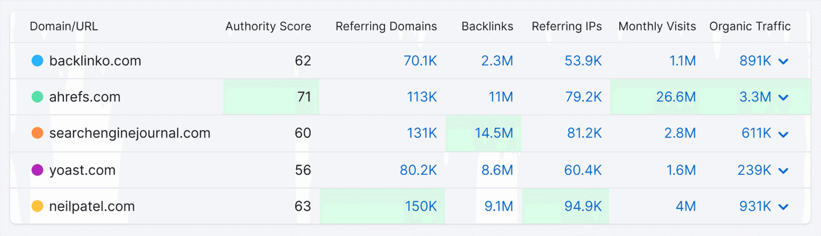Expand the neilpatel.com row chevron

[783, 207]
